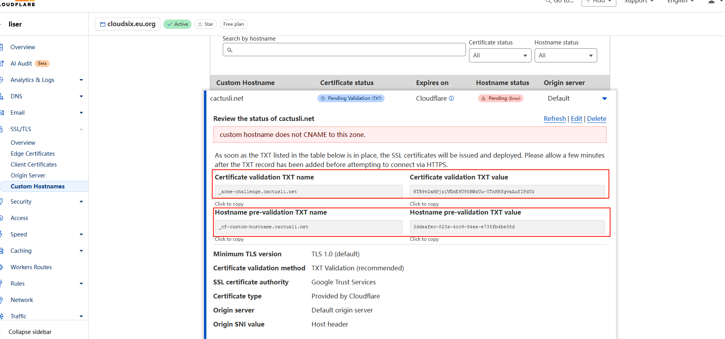Viewport: 725px width, 339px height.
Task: Collapse the SSL/TLS section
Action: pos(81,129)
